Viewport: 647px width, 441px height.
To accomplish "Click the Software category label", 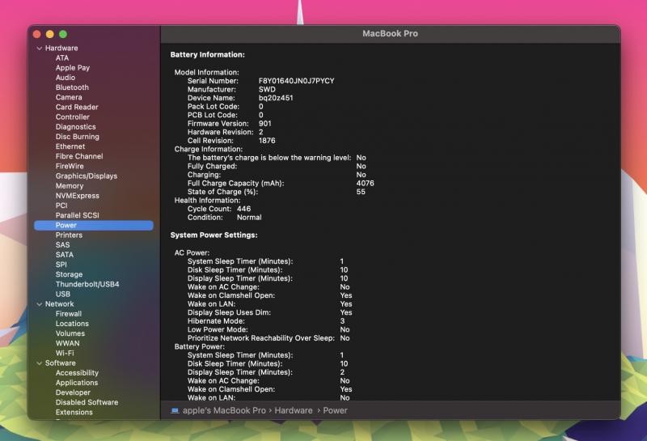I will pos(60,363).
